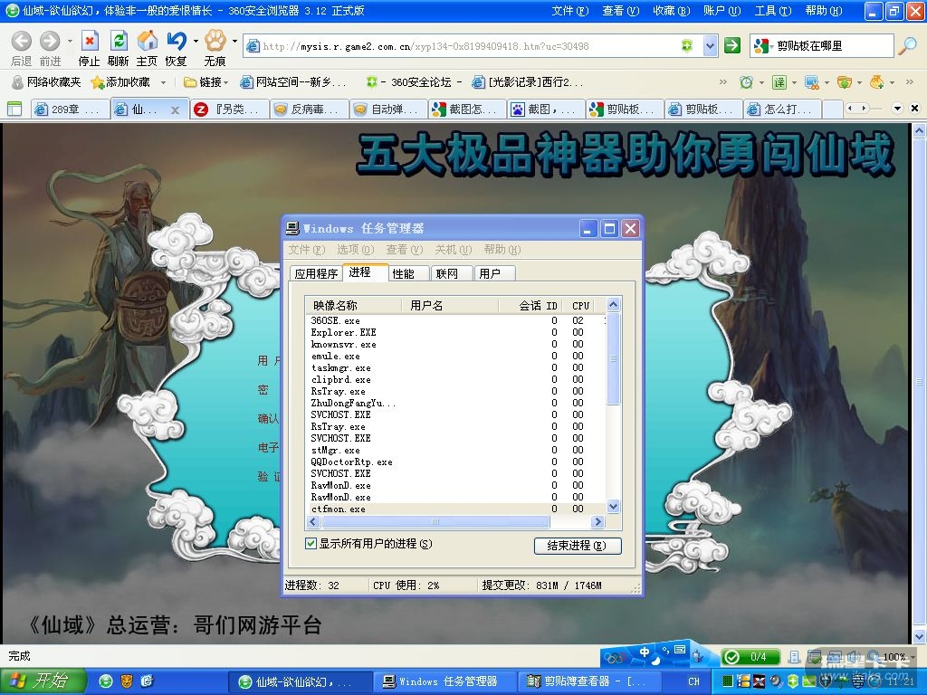Switch to the 289章 browser tab

[x=70, y=109]
